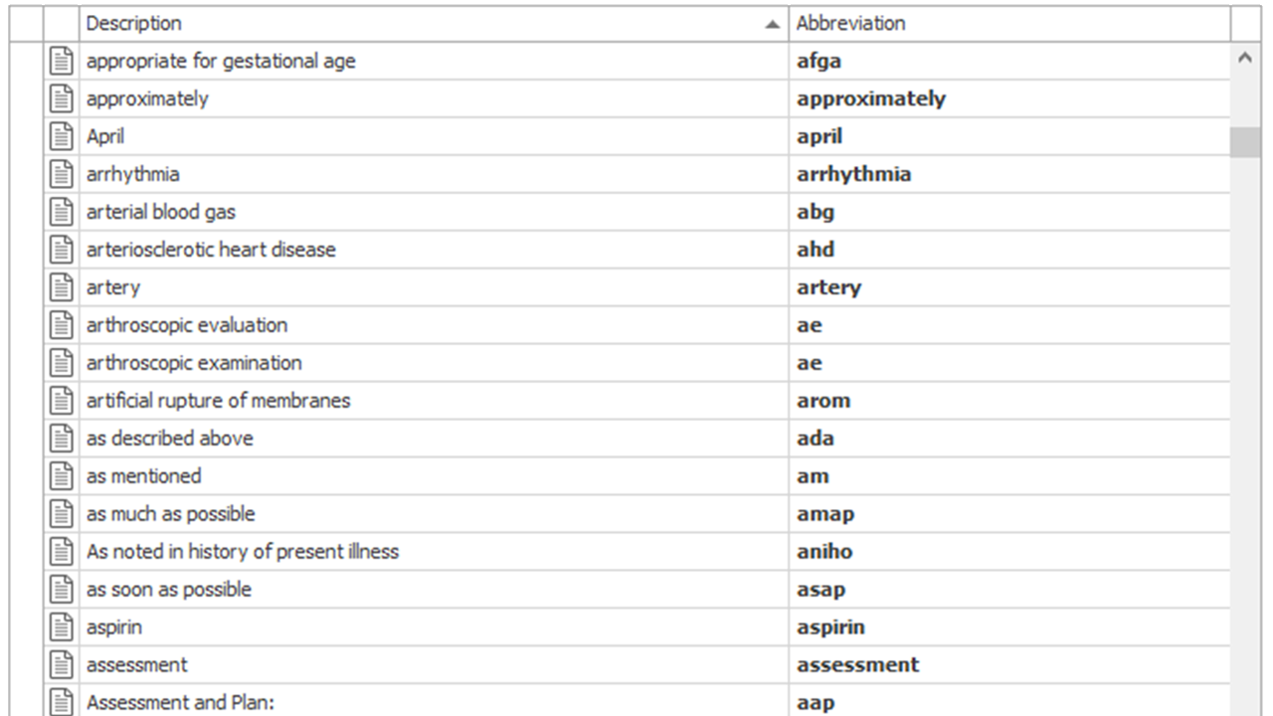Toggle the Description sort arrow indicator
This screenshot has height=716, width=1273.
coord(773,25)
